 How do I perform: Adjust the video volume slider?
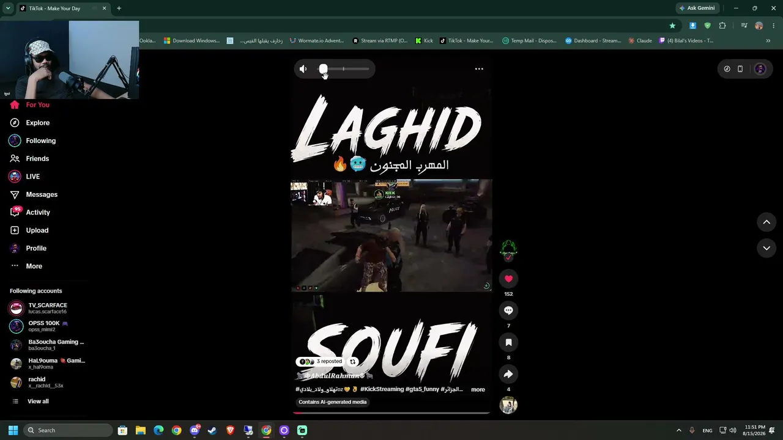(344, 69)
